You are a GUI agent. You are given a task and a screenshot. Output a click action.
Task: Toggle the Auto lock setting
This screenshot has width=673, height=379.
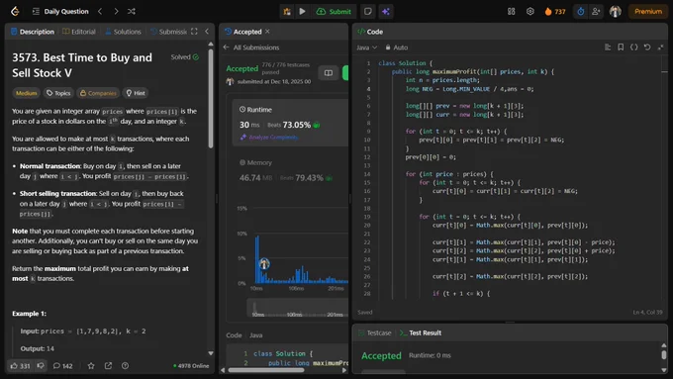(x=397, y=47)
